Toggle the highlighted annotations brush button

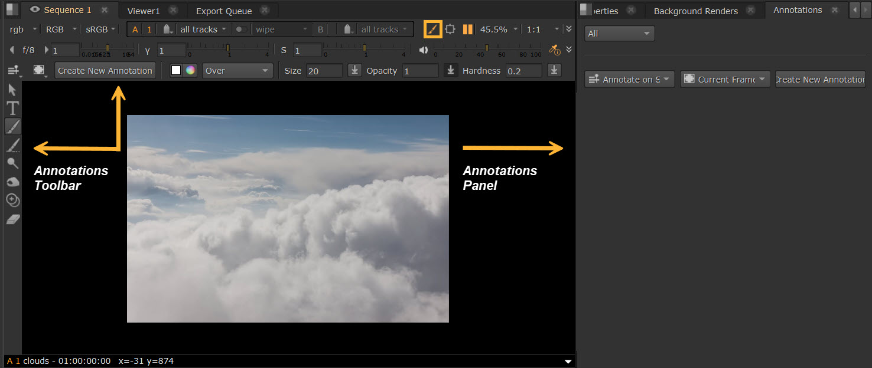[433, 29]
